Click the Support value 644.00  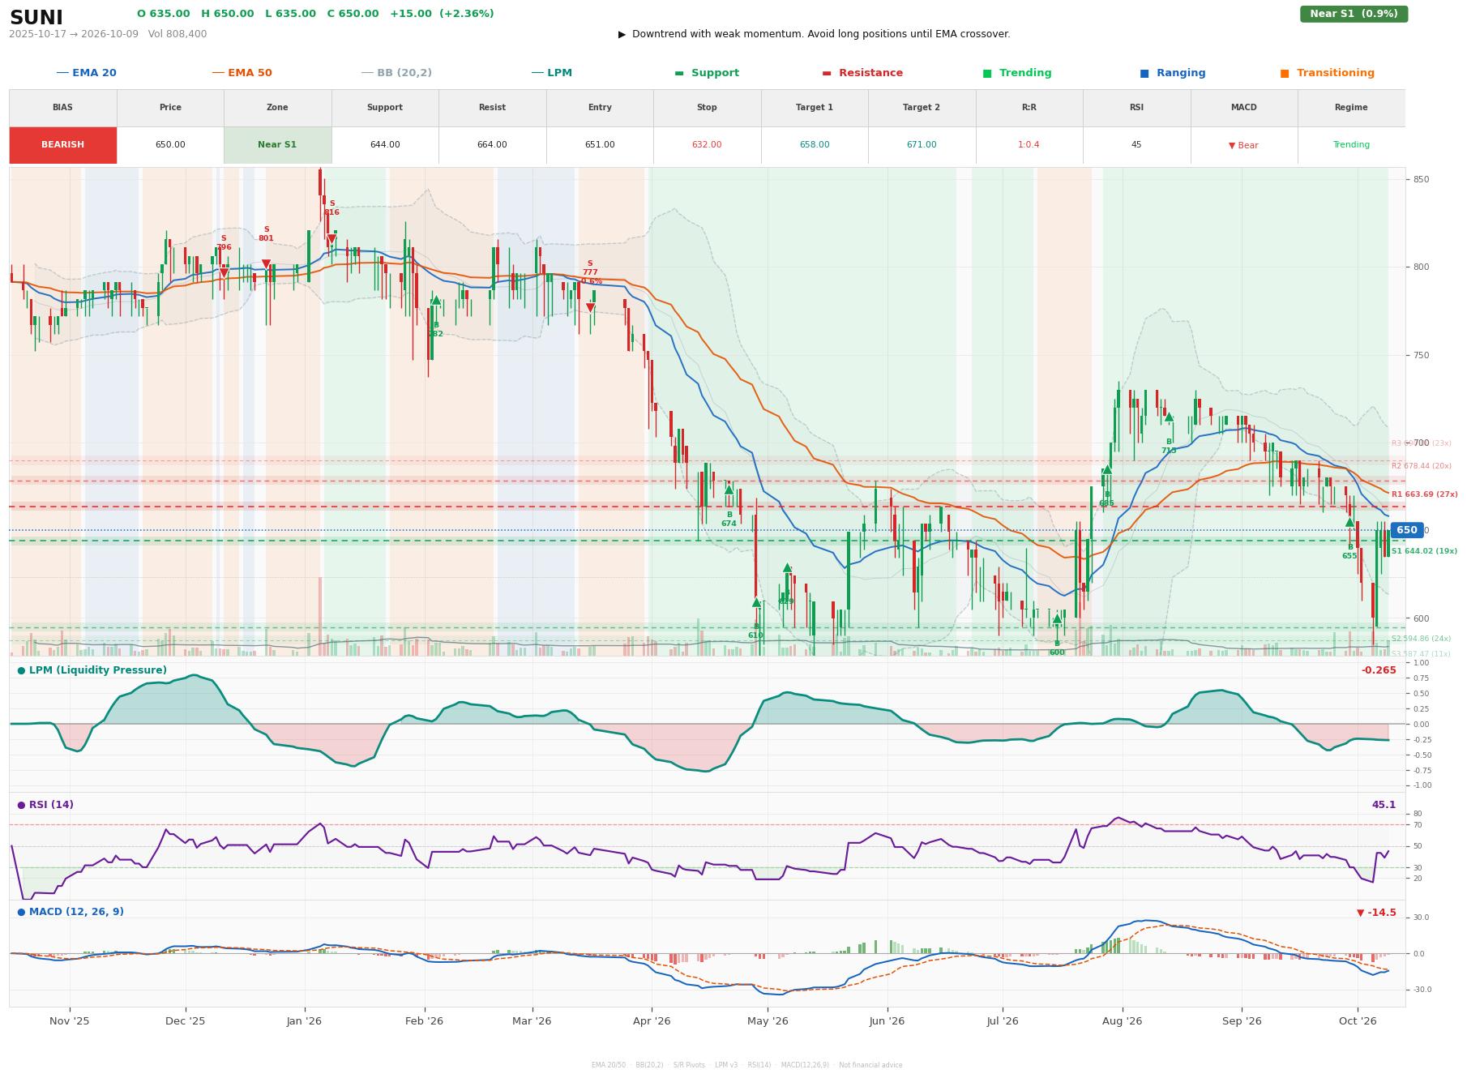pos(385,145)
